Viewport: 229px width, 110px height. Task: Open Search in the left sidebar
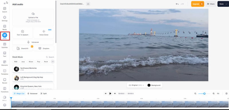(x=5, y=10)
